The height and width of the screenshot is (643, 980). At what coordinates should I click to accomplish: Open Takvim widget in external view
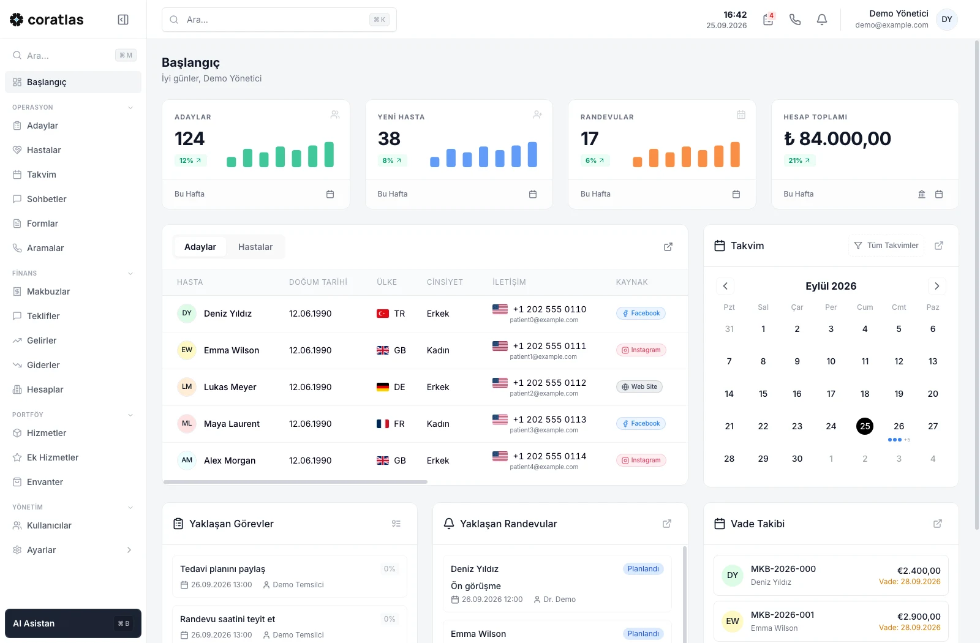pyautogui.click(x=939, y=246)
